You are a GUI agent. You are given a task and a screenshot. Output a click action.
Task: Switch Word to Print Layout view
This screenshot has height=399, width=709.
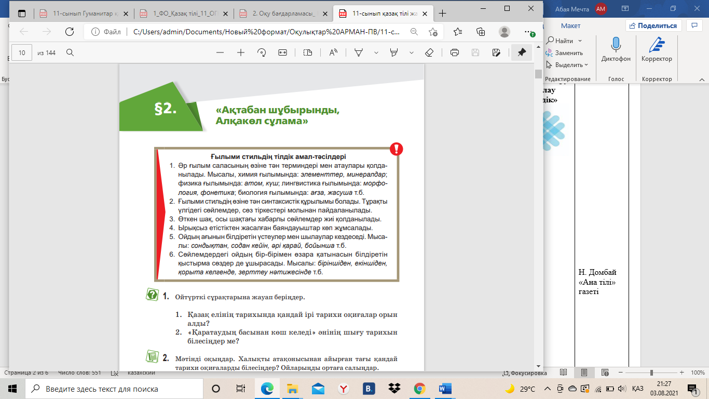[584, 373]
